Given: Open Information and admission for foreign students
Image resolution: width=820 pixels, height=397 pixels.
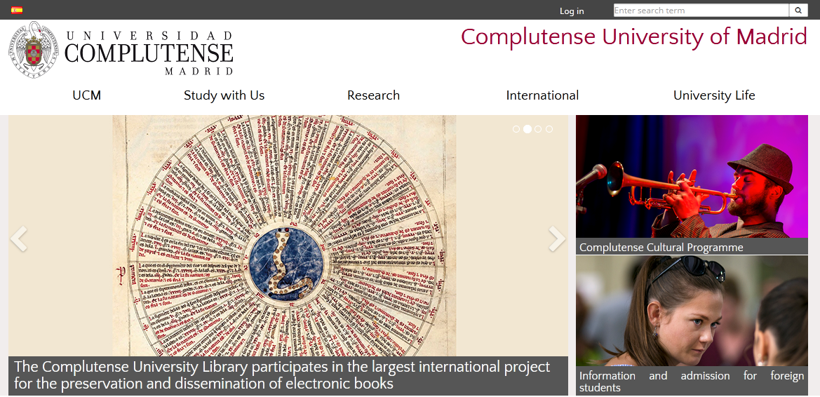Looking at the screenshot, I should pyautogui.click(x=692, y=382).
